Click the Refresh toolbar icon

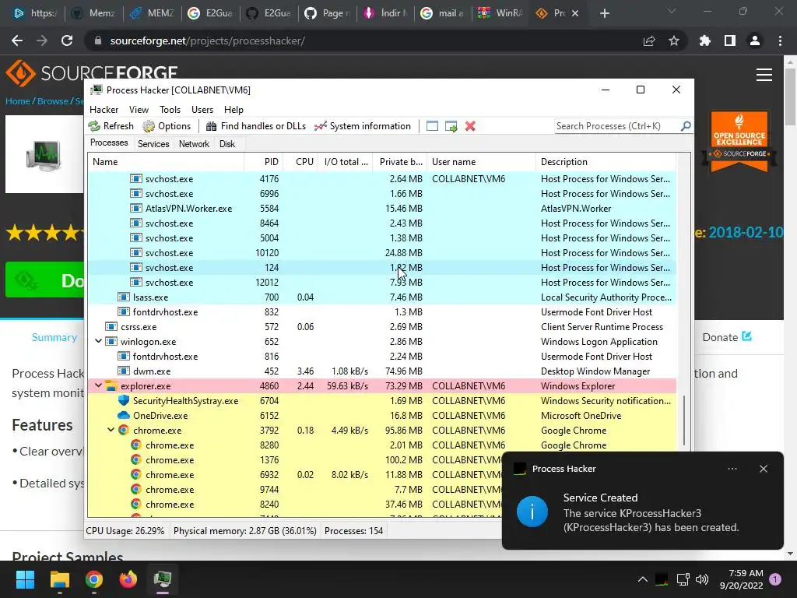point(94,126)
